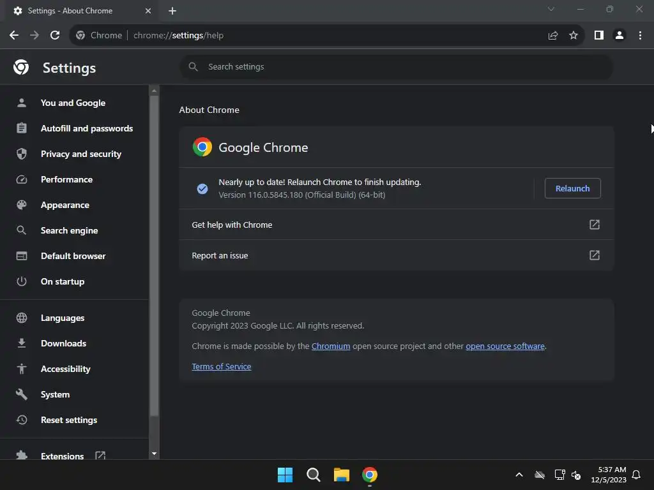654x490 pixels.
Task: Click the You and Google person icon
Action: pyautogui.click(x=22, y=103)
